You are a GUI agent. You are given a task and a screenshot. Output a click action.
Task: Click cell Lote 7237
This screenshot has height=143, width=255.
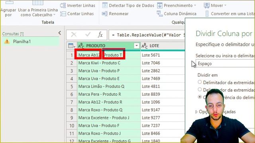(163, 126)
